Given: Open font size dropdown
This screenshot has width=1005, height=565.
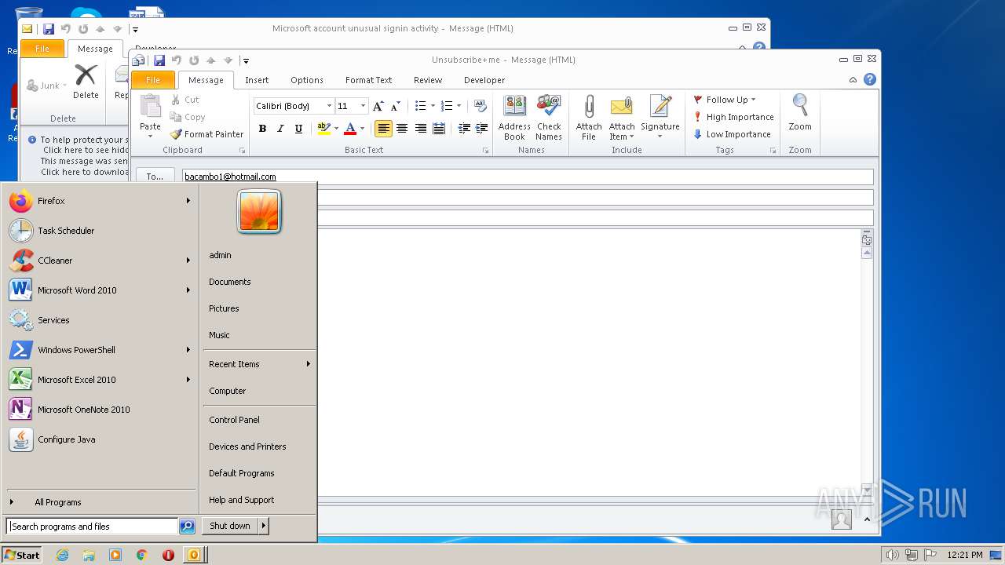Looking at the screenshot, I should click(x=363, y=106).
